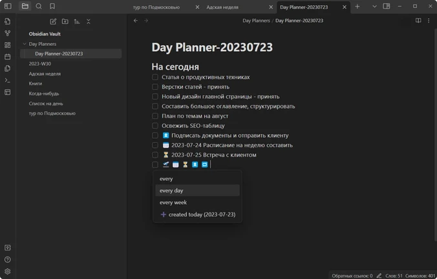
Task: Open the note's more options menu
Action: (x=429, y=21)
